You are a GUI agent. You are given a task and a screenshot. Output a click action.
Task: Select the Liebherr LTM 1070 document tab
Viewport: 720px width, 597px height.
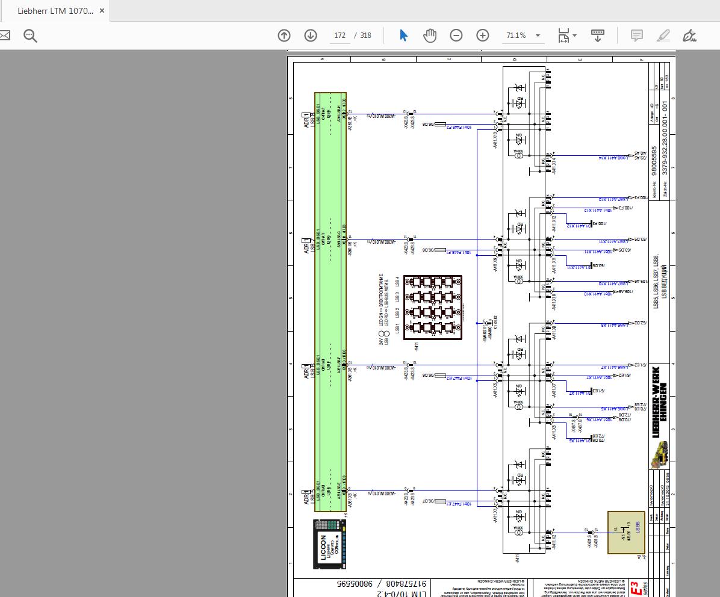coord(55,11)
